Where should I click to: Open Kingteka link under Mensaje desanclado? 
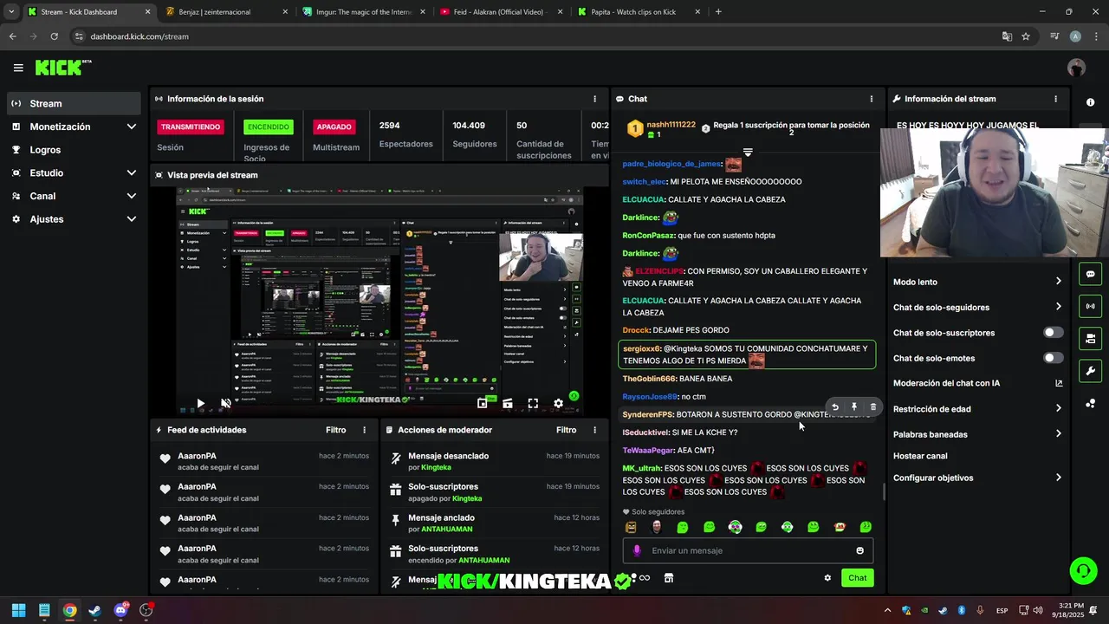click(x=436, y=468)
